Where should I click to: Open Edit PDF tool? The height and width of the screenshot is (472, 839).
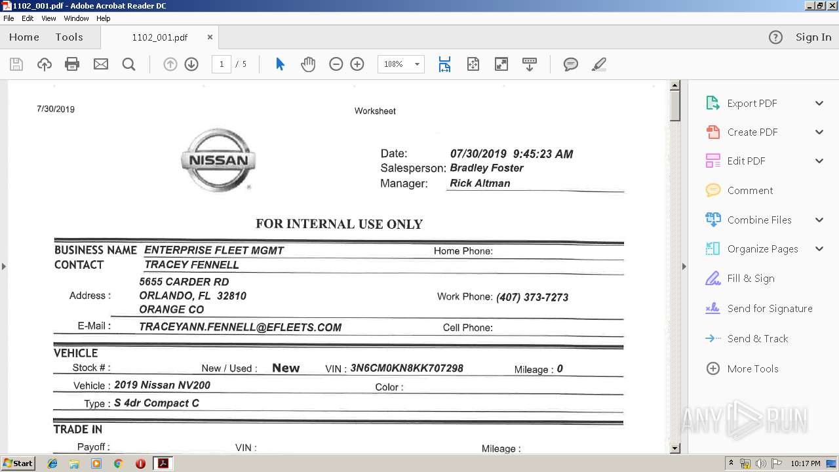coord(746,161)
